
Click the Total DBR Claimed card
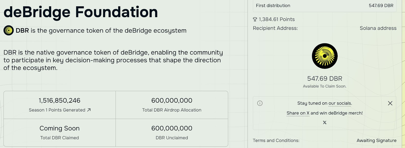point(59,133)
